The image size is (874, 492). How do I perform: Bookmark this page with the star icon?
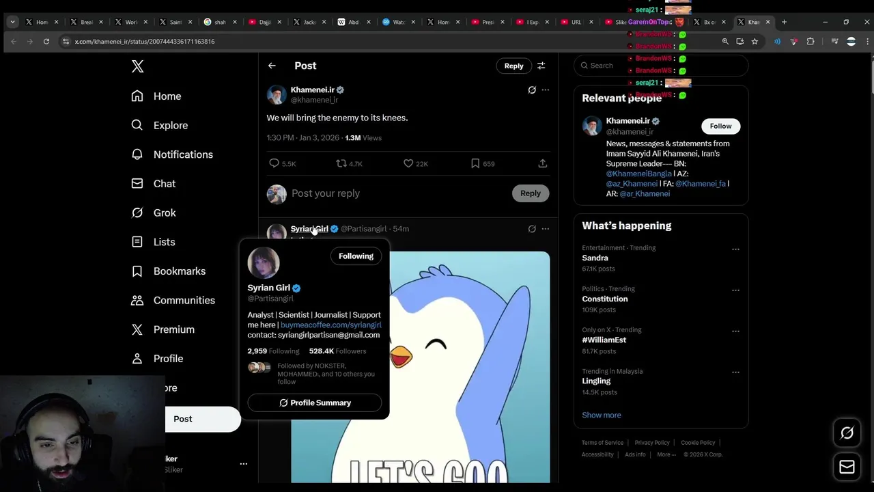pyautogui.click(x=755, y=42)
